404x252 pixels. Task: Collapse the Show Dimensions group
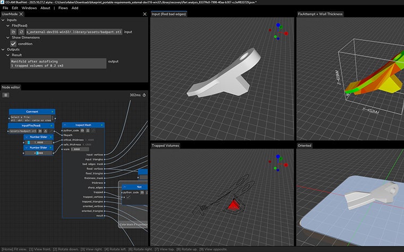point(8,38)
